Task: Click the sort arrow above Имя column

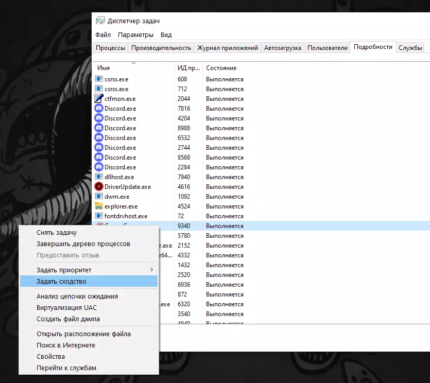Action: tap(133, 63)
